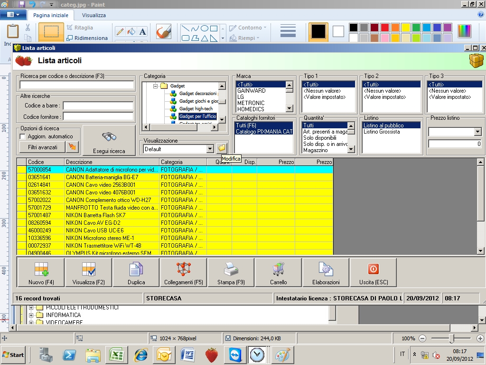Open the Excel taskbar icon
The height and width of the screenshot is (365, 486).
tap(117, 355)
